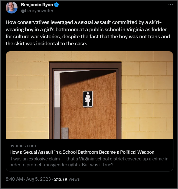
Task: Click the yellow brick wall left of door
Action: click(27, 97)
